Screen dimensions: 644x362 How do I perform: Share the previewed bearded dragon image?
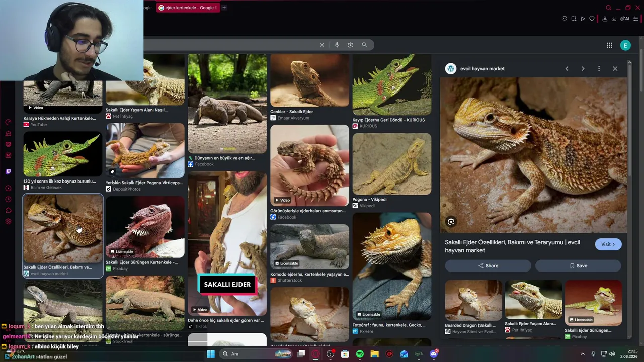tap(488, 266)
